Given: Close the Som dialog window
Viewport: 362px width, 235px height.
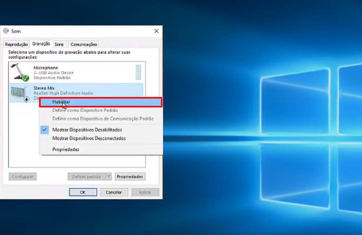Looking at the screenshot, I should point(156,31).
